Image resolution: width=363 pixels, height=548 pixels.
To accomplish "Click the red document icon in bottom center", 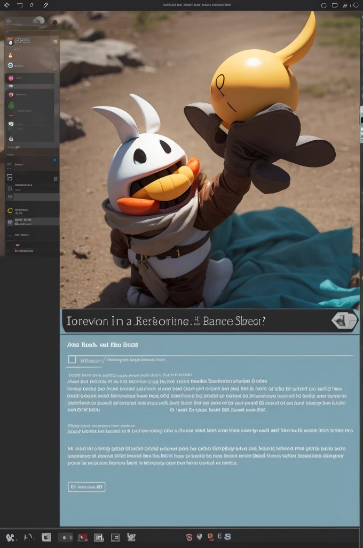I will (x=210, y=537).
